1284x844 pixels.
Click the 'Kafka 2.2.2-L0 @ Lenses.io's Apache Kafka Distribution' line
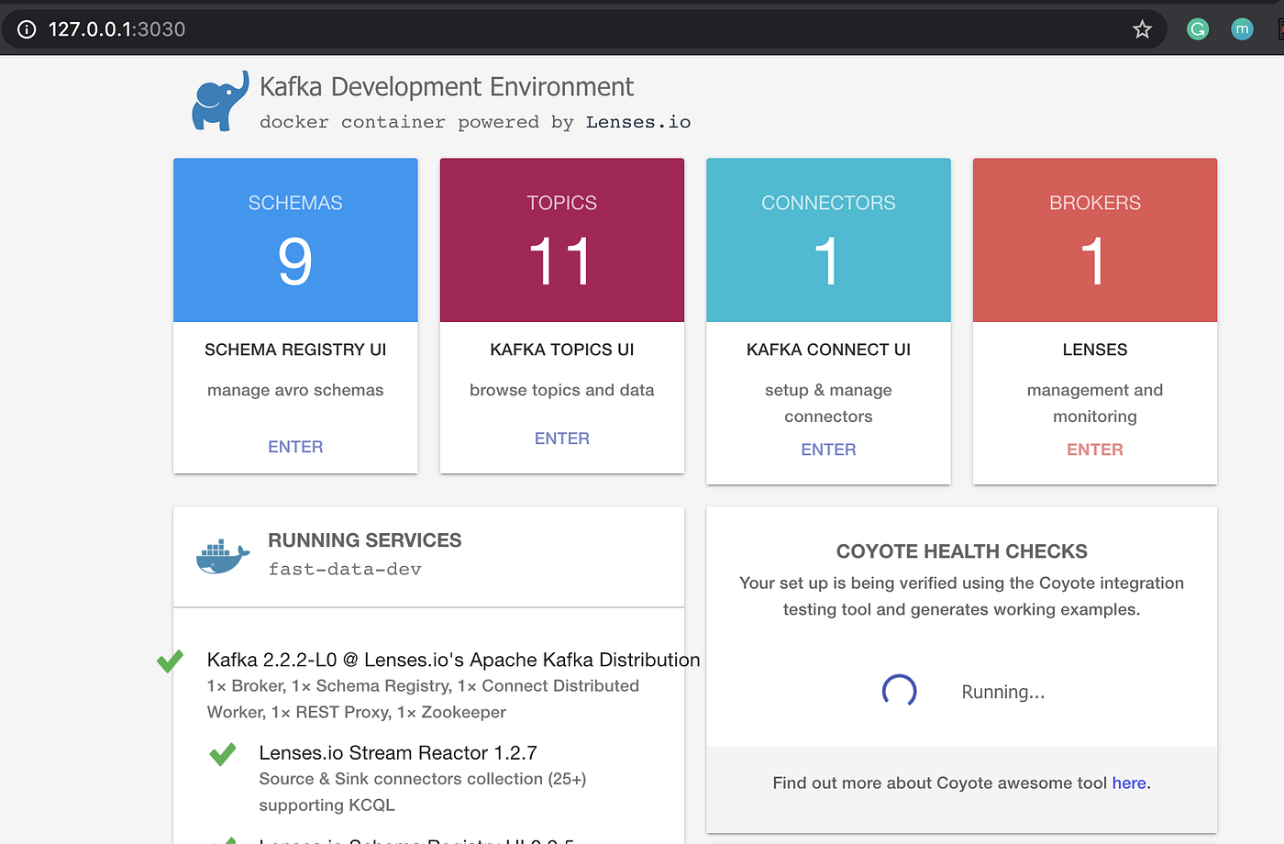click(x=453, y=660)
